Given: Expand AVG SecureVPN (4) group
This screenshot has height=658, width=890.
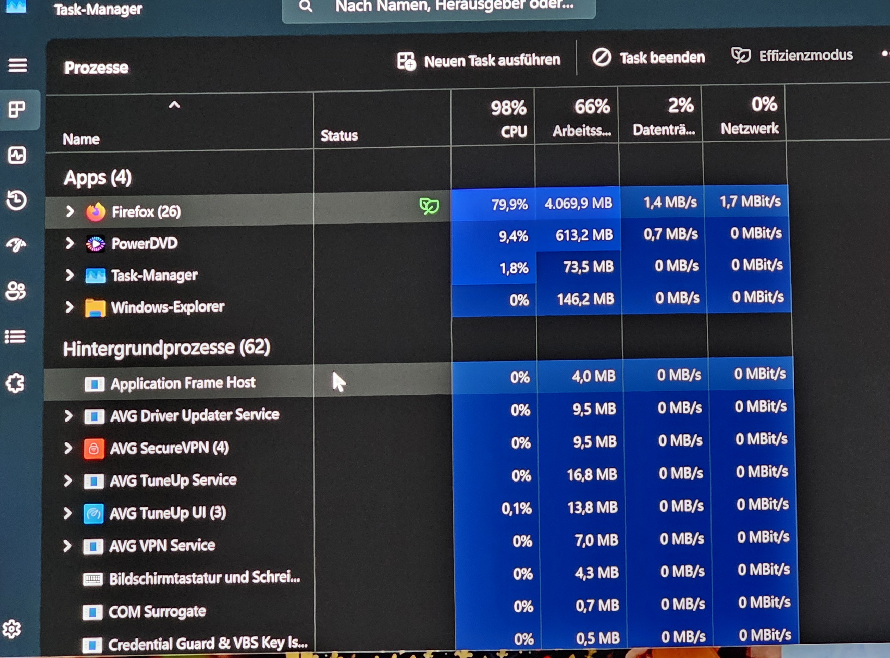Looking at the screenshot, I should (69, 448).
